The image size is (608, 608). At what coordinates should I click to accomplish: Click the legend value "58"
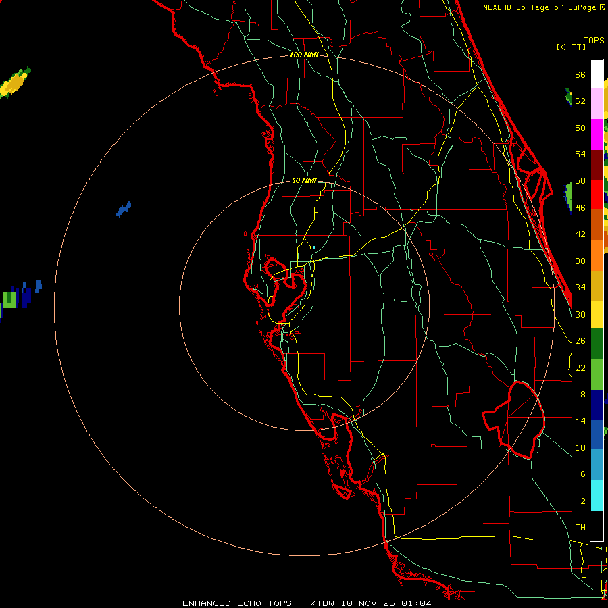point(580,128)
